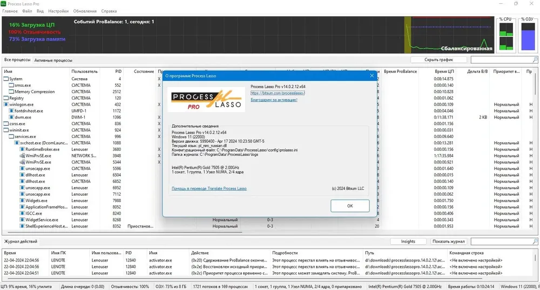This screenshot has width=540, height=290.
Task: Click the process list search input field
Action: click(502, 60)
